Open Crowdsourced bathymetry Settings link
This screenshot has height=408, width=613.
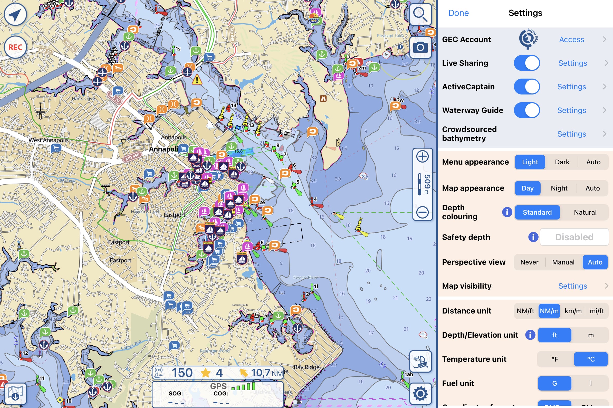click(571, 134)
